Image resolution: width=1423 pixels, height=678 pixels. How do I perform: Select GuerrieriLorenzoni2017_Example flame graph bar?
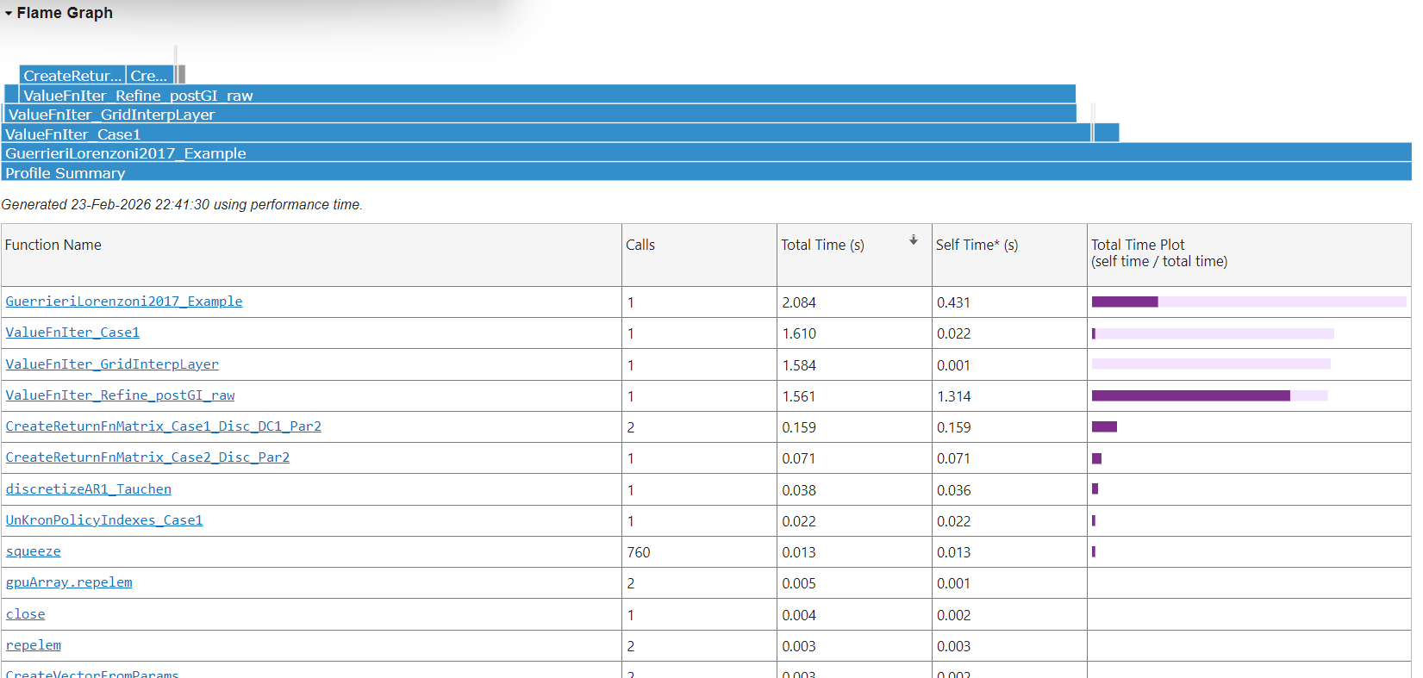coord(705,153)
